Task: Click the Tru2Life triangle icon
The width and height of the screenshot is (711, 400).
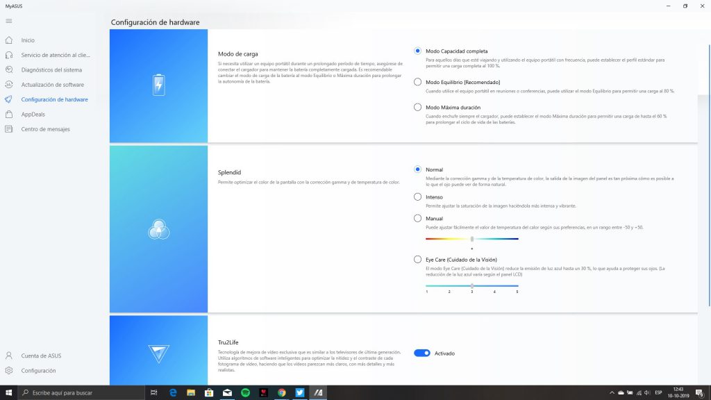Action: tap(159, 353)
